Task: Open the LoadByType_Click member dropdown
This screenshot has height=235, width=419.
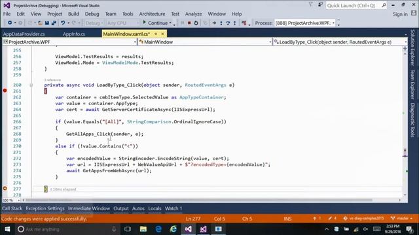Action: pos(405,42)
